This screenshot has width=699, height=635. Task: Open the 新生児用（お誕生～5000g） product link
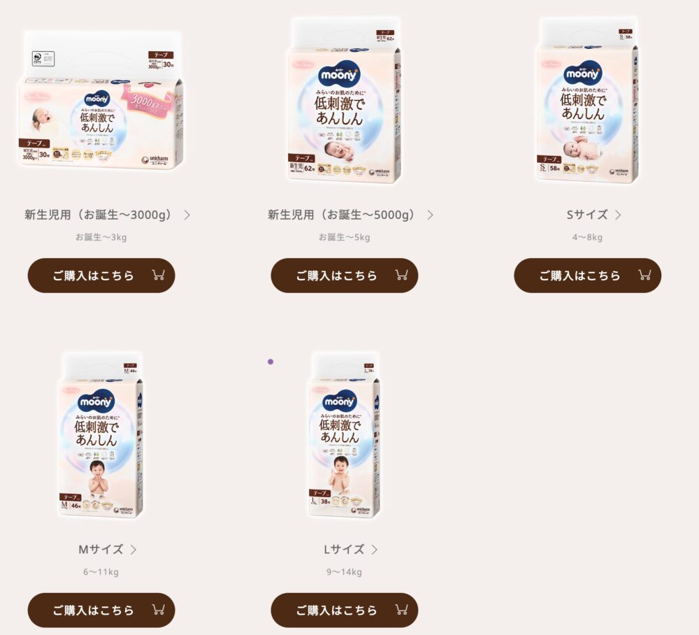coord(342,215)
